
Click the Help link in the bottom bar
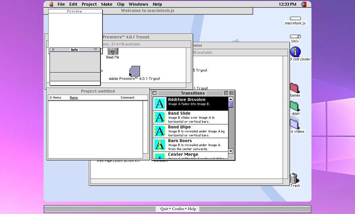pos(192,209)
